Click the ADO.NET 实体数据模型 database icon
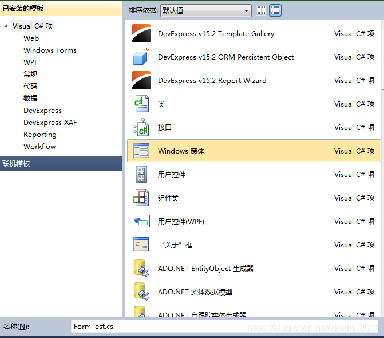The image size is (384, 338). (141, 292)
